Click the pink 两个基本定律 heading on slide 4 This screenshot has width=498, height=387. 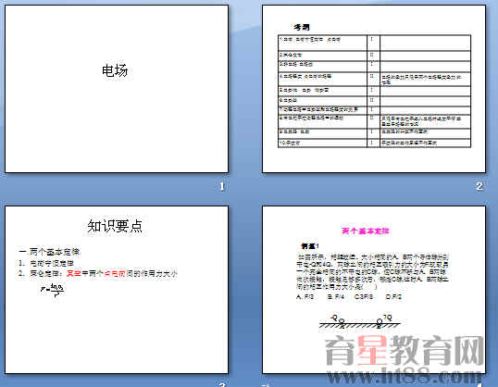366,231
